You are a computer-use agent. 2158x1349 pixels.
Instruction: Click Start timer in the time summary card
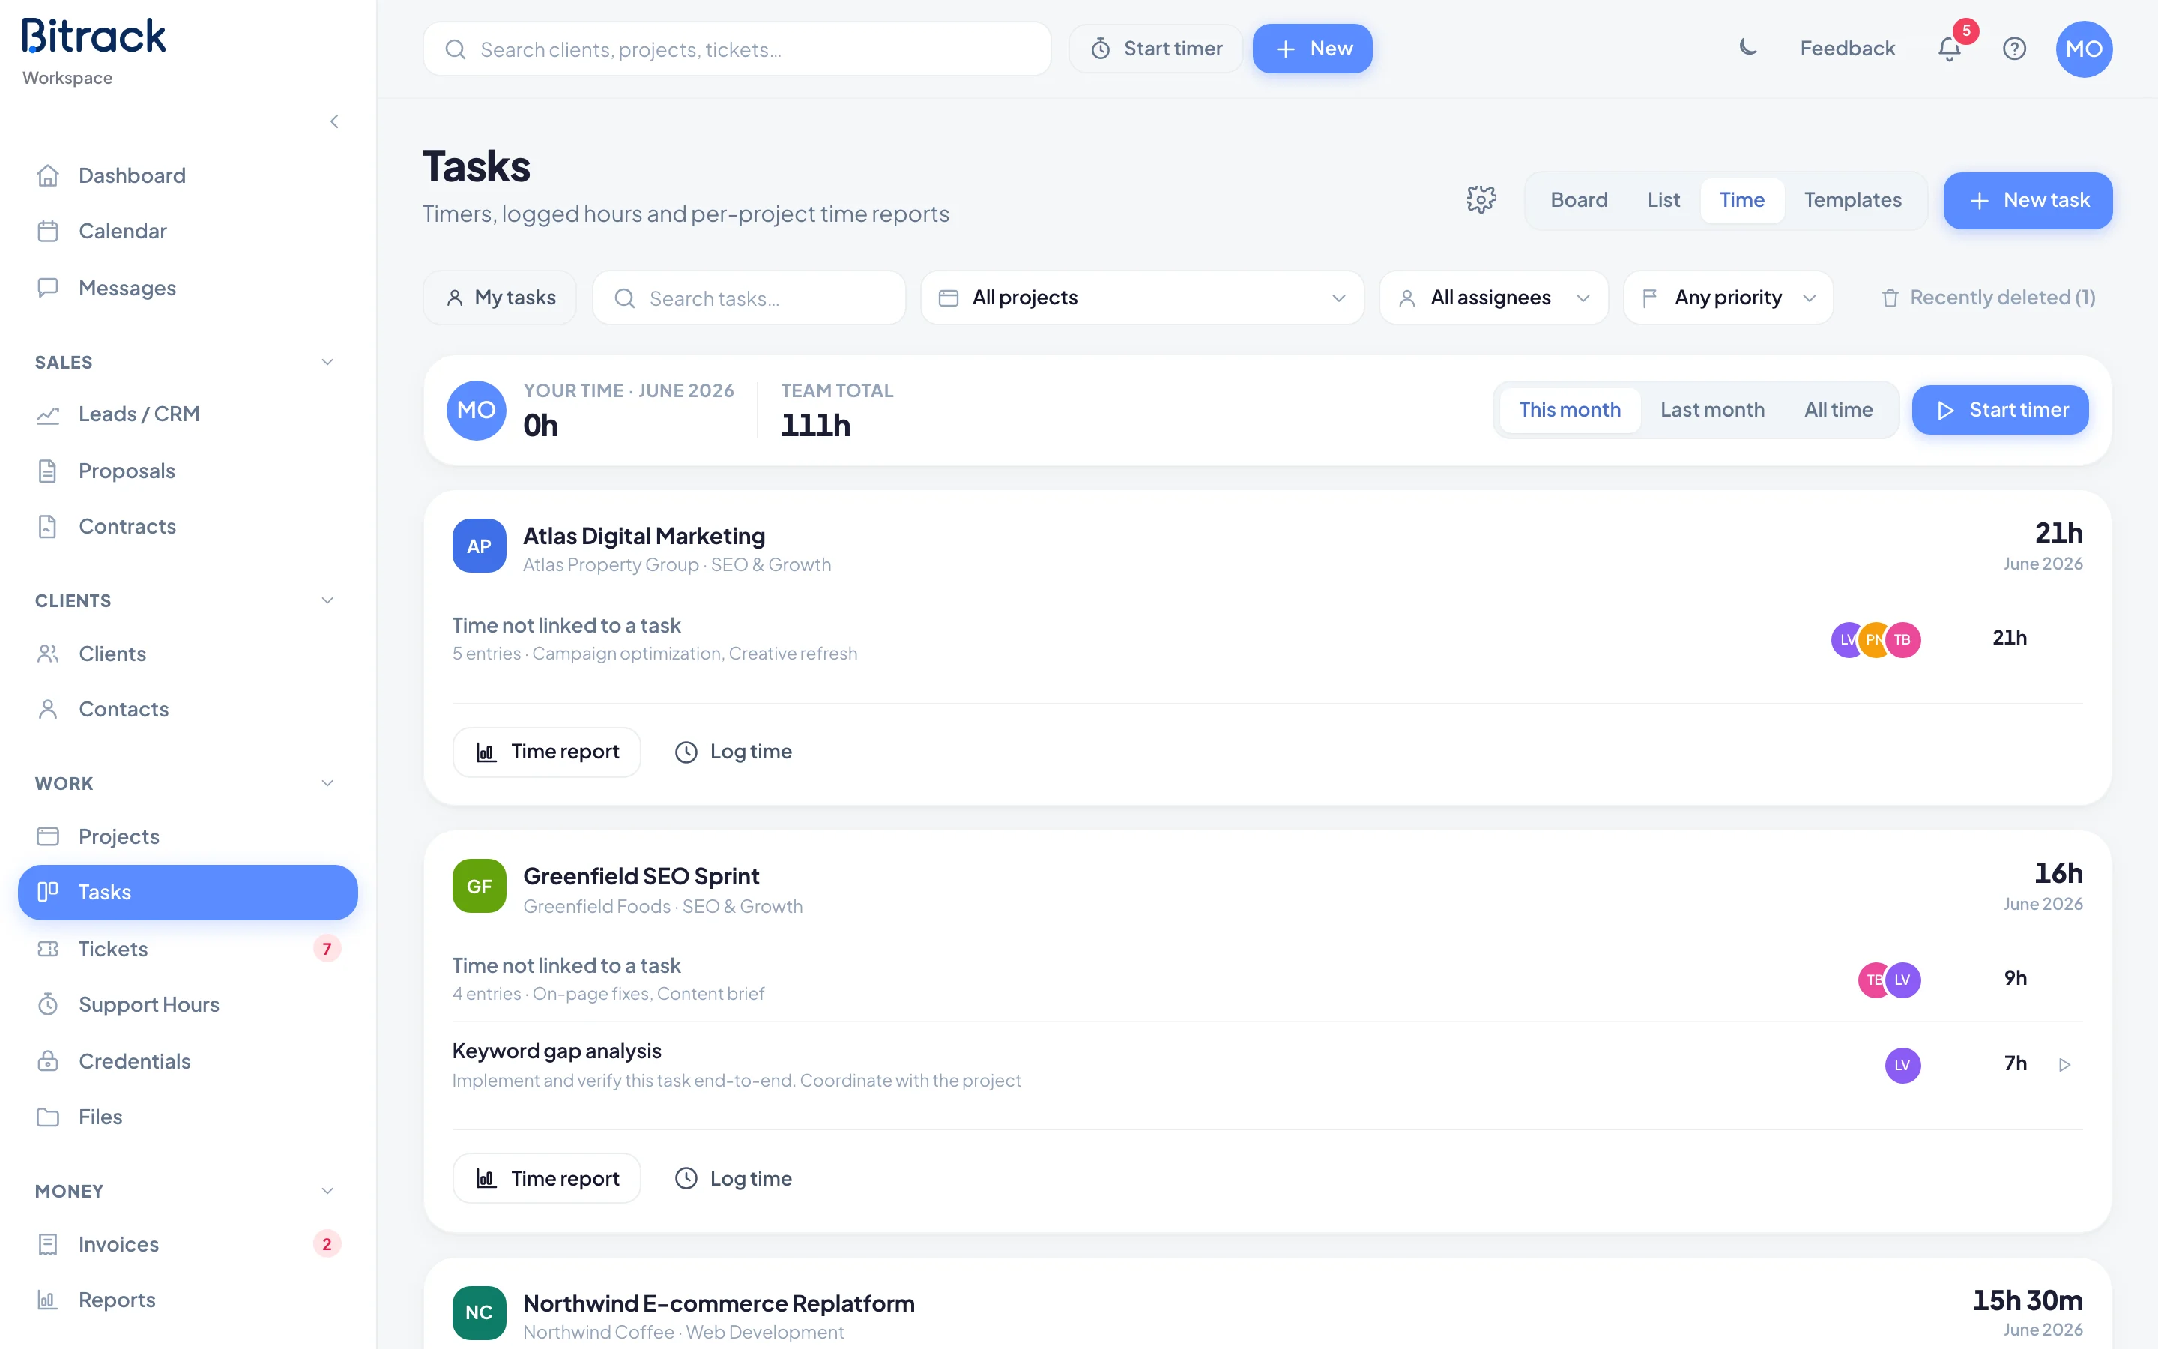pyautogui.click(x=2000, y=411)
